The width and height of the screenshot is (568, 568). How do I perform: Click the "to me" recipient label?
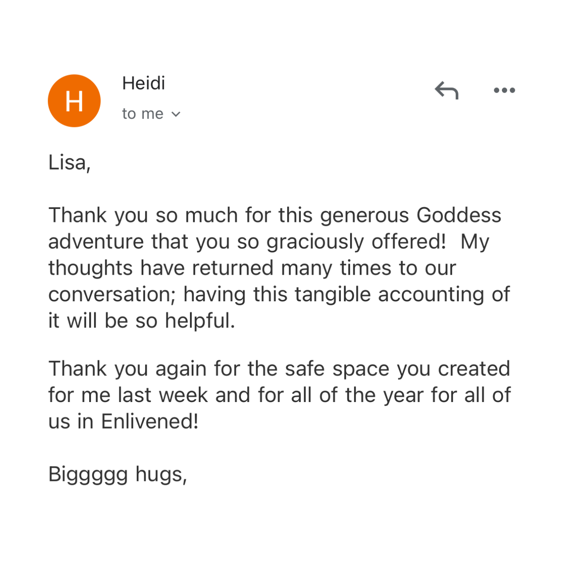143,114
